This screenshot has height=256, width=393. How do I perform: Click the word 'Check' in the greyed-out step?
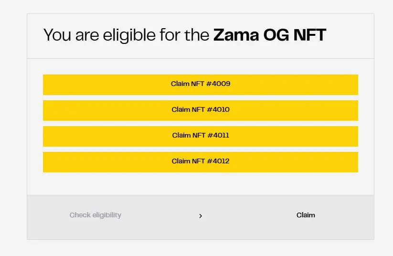[x=80, y=215]
